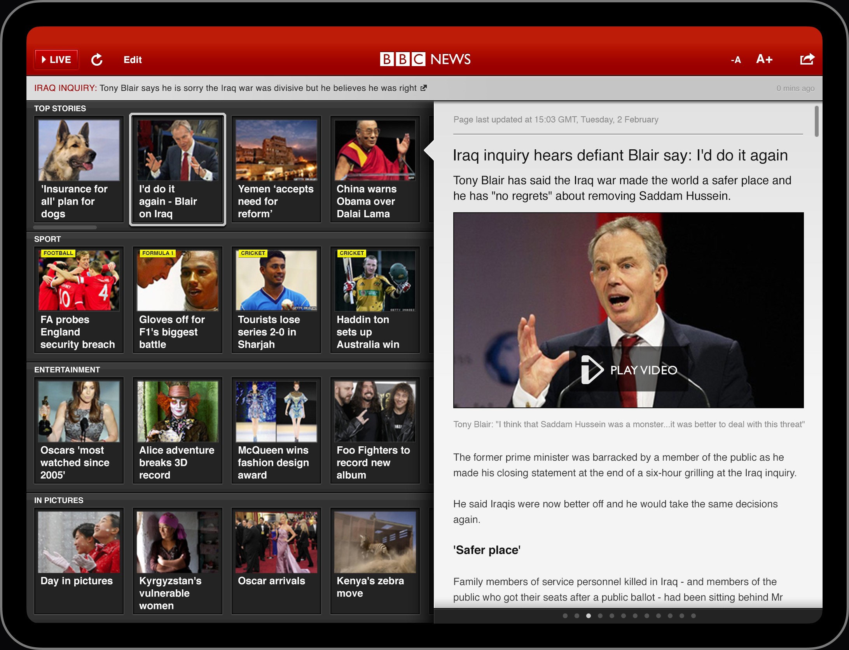Click the BBC News logo

pyautogui.click(x=425, y=59)
